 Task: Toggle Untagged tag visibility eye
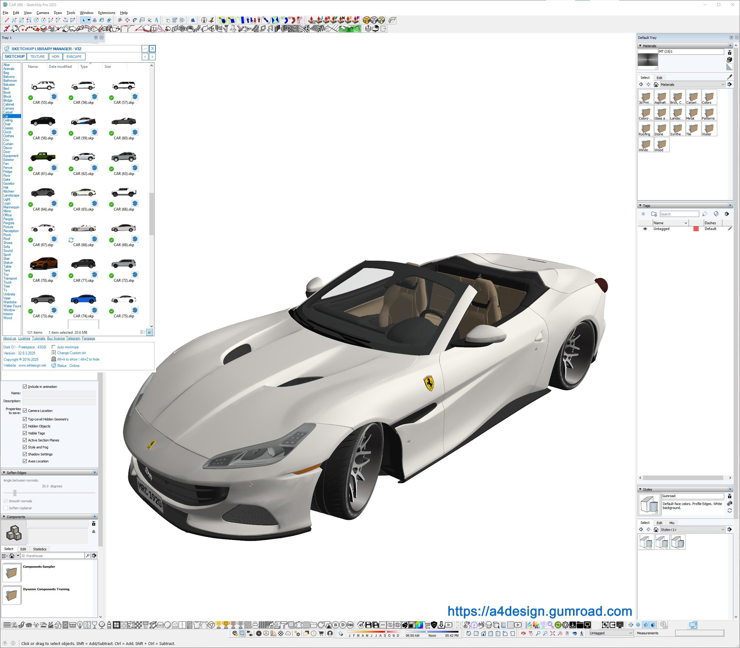[645, 229]
